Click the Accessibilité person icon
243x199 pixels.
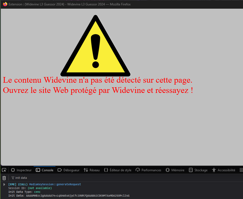pyautogui.click(x=214, y=170)
